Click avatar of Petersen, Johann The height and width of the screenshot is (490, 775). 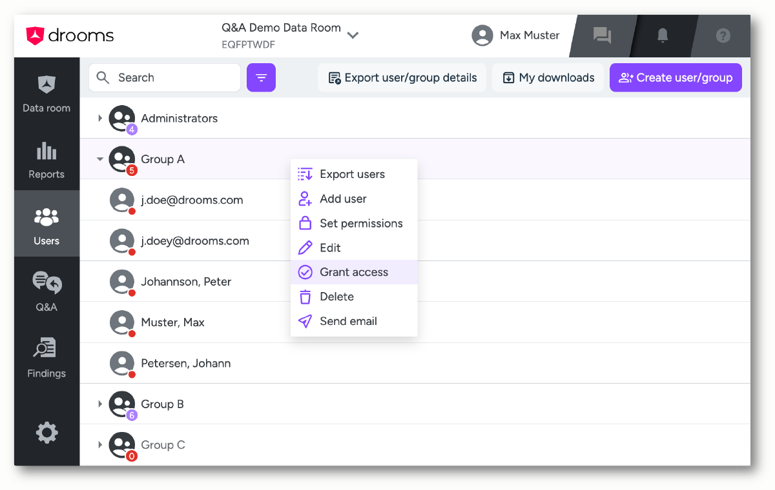(122, 363)
